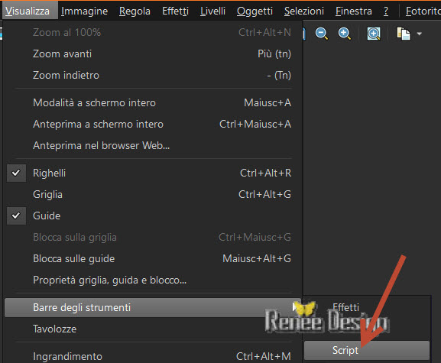The height and width of the screenshot is (363, 441).
Task: Open the Selezioni menu
Action: click(x=304, y=11)
